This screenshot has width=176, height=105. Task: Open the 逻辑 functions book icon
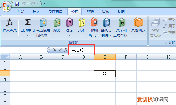(x=70, y=22)
